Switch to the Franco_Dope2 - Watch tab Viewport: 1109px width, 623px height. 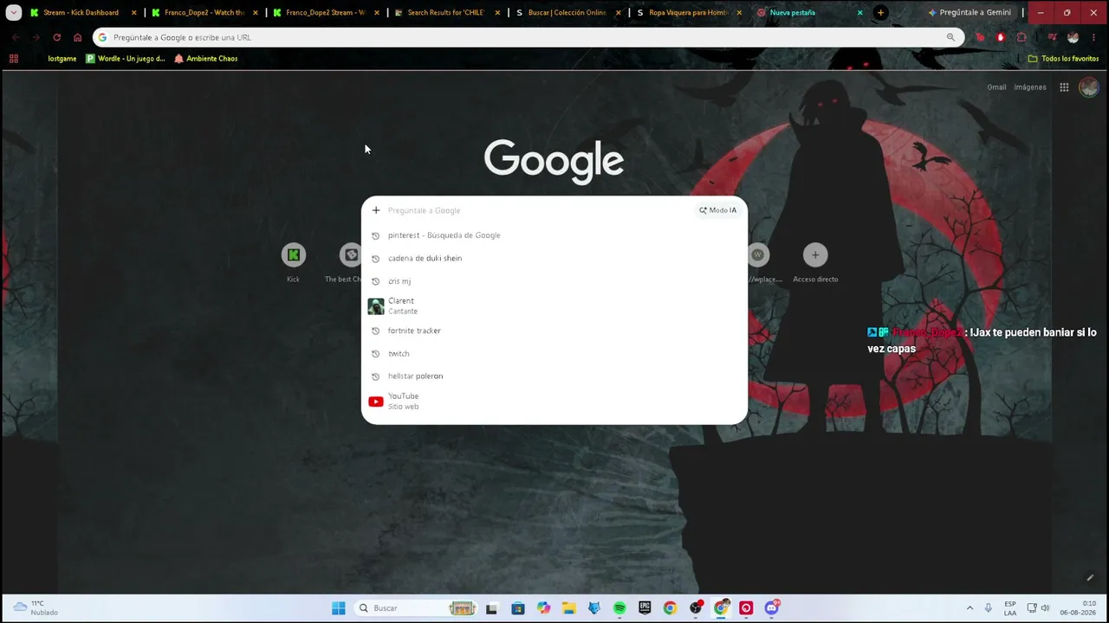[x=204, y=13]
